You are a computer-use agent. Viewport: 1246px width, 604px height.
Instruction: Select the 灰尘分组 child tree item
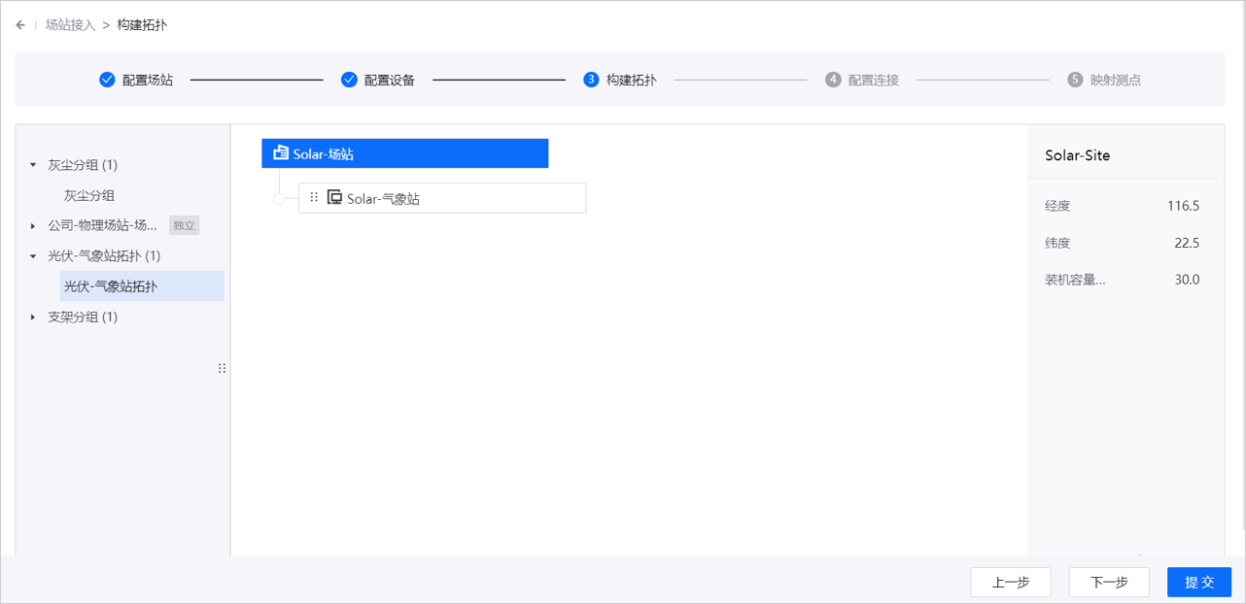tap(89, 195)
